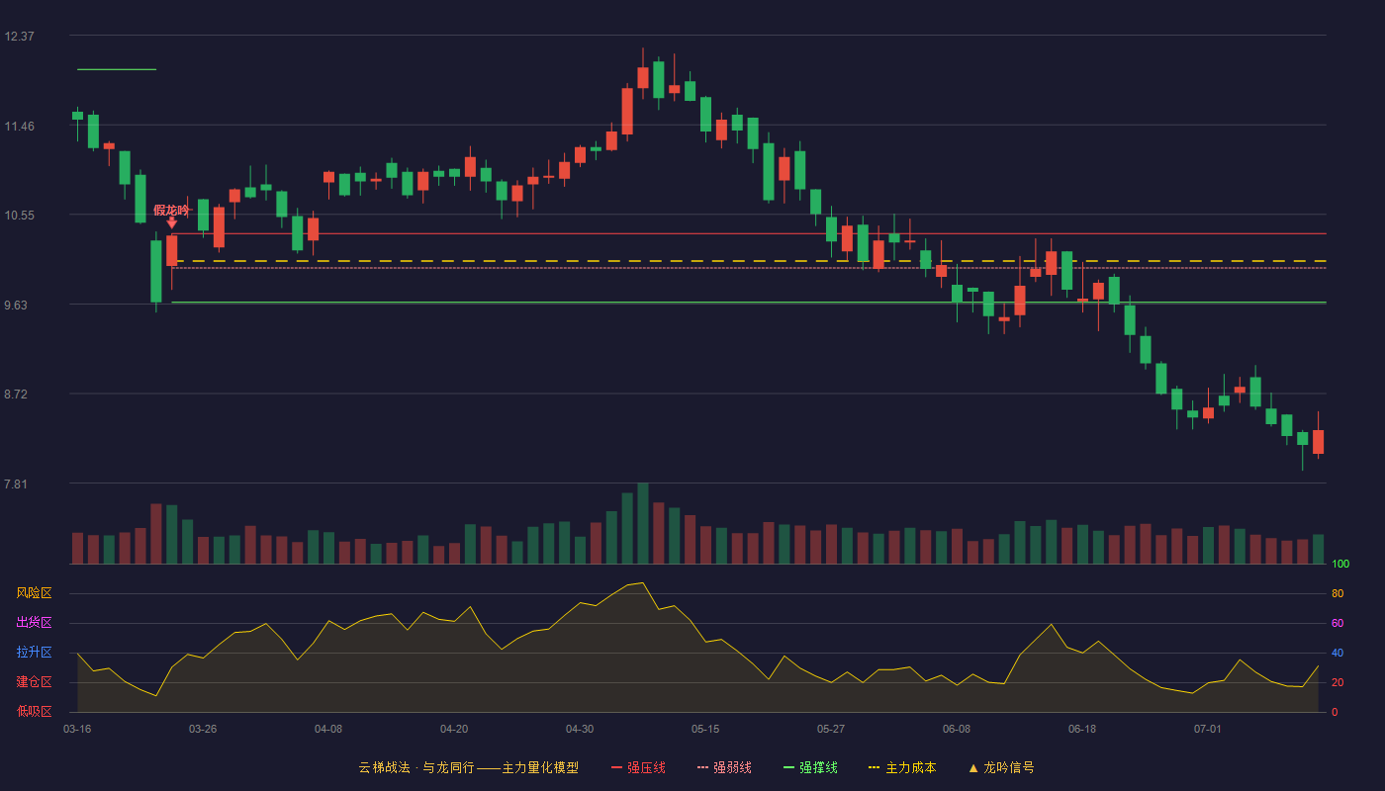This screenshot has height=791, width=1385.
Task: Click the 12.37 price axis label
Action: tap(20, 37)
